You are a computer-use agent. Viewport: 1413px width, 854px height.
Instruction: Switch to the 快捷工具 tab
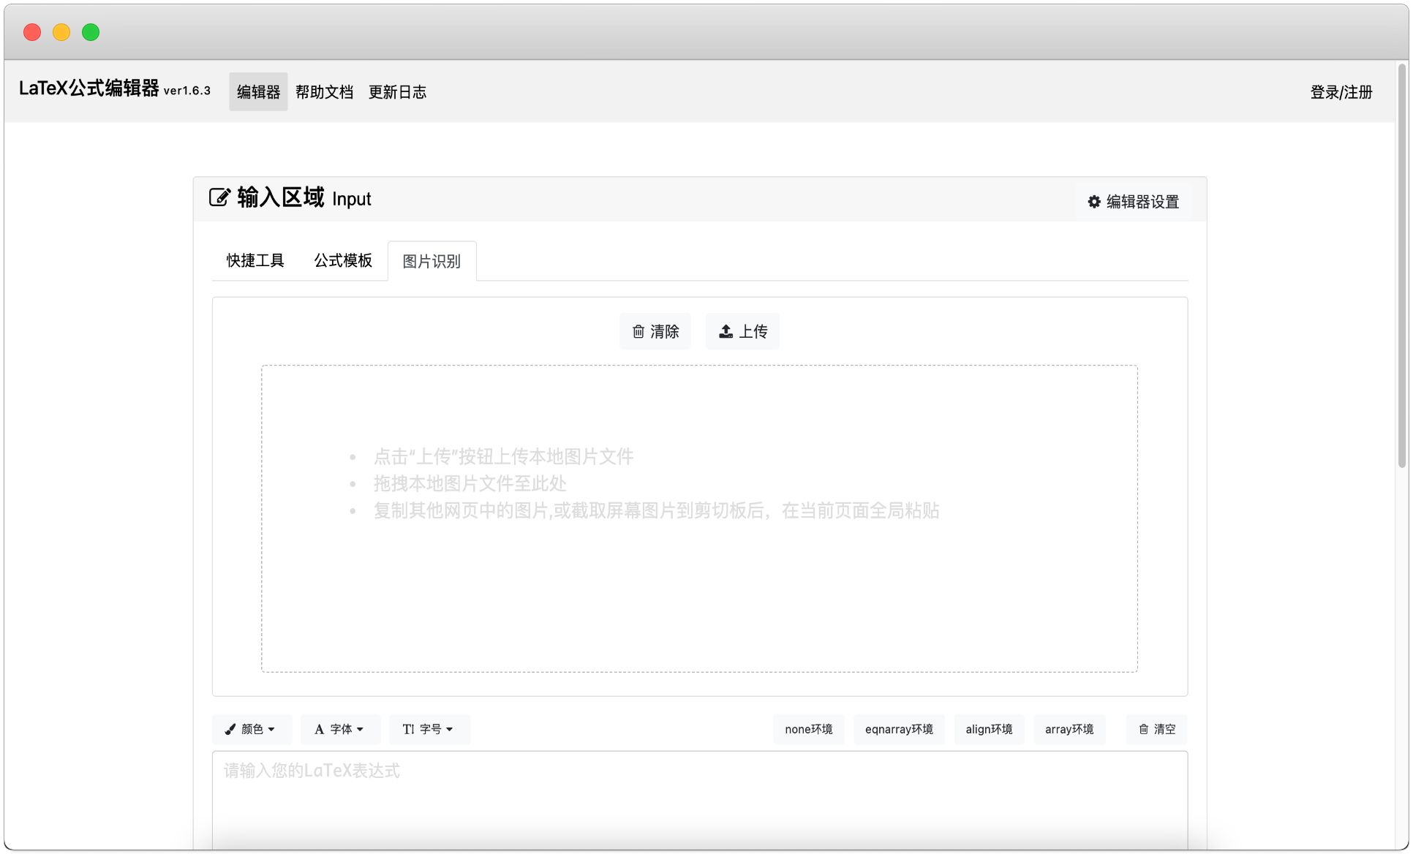coord(255,260)
